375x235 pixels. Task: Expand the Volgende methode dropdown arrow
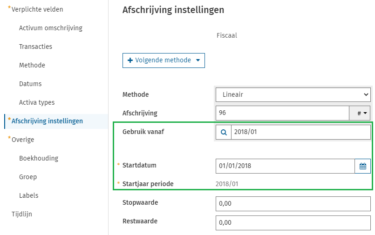(x=198, y=60)
